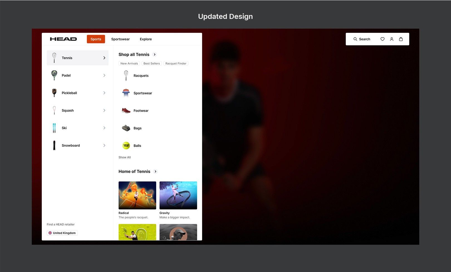Select the New Arrivals chip
The height and width of the screenshot is (272, 451).
[129, 63]
